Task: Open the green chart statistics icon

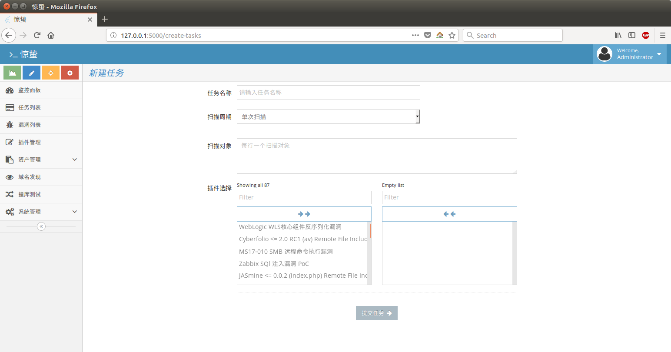Action: [x=12, y=73]
